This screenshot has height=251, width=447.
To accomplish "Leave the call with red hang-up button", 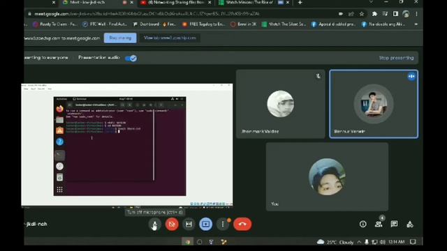I will click(242, 225).
